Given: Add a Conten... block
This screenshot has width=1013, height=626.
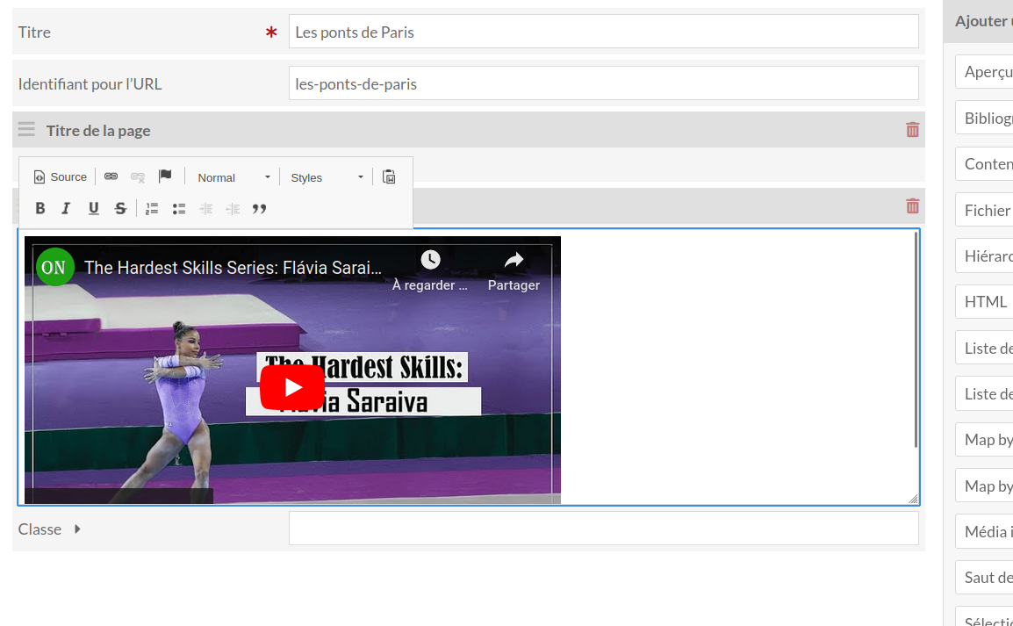Looking at the screenshot, I should (984, 164).
